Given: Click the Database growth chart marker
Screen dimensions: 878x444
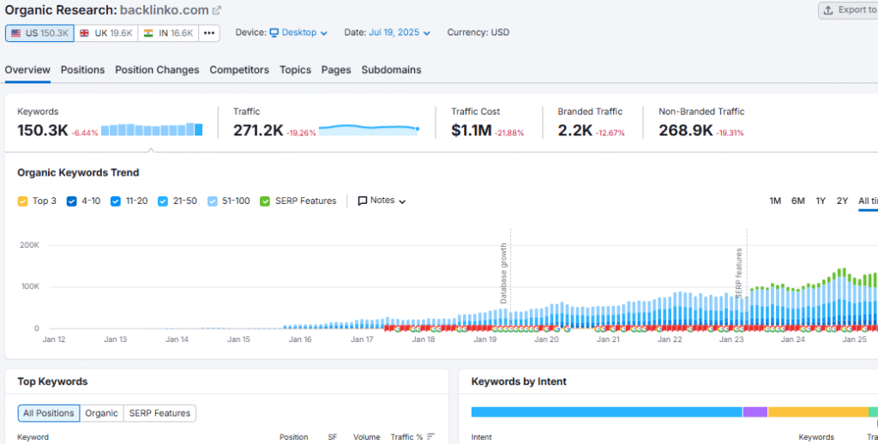Looking at the screenshot, I should (504, 273).
